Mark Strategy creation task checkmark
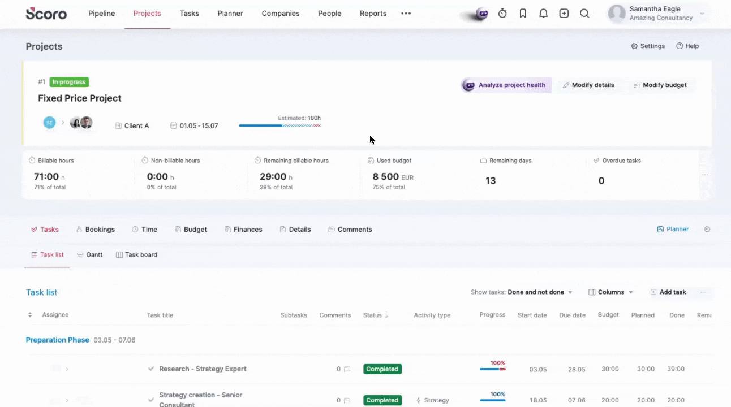 [151, 400]
